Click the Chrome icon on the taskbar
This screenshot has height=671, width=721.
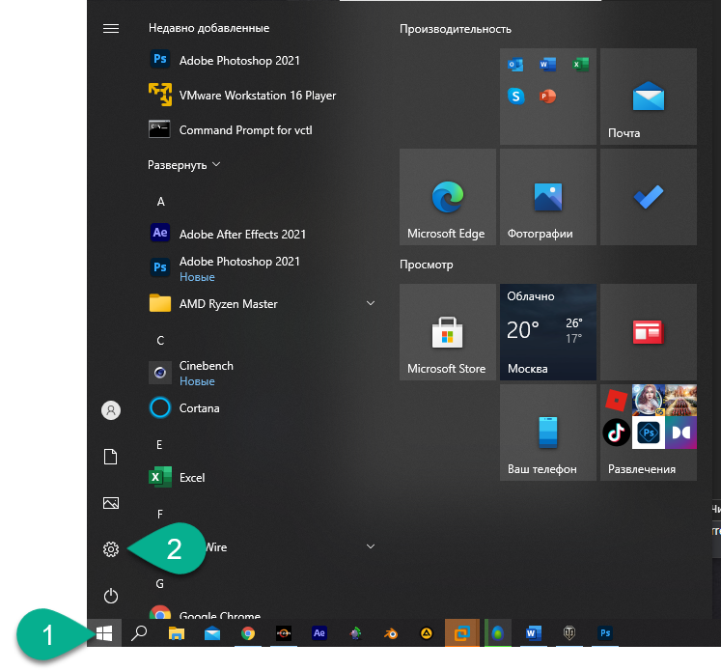tap(248, 633)
